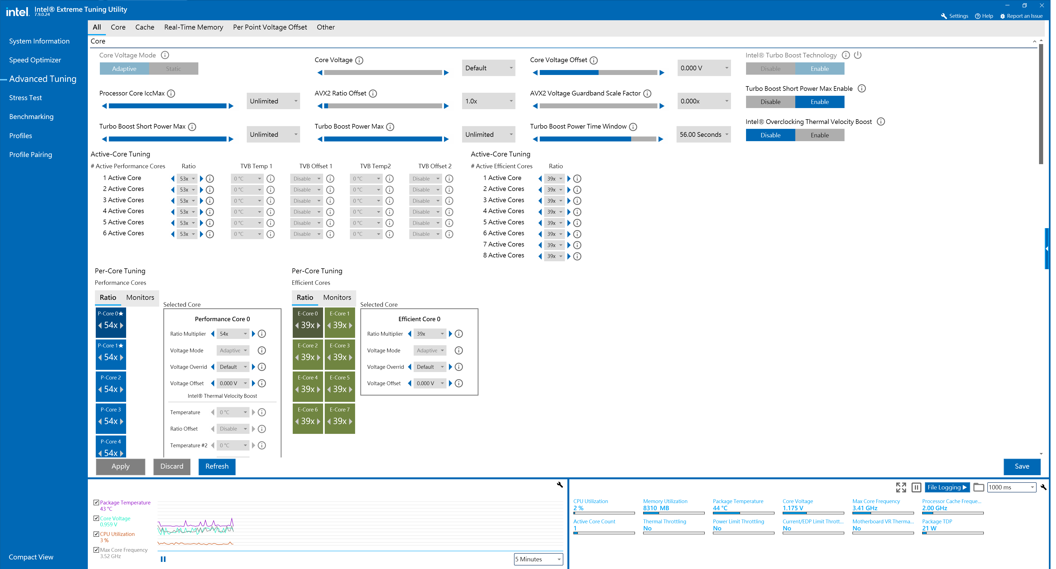Image resolution: width=1056 pixels, height=569 pixels.
Task: Open monitor graph wrench settings icon
Action: pyautogui.click(x=559, y=485)
